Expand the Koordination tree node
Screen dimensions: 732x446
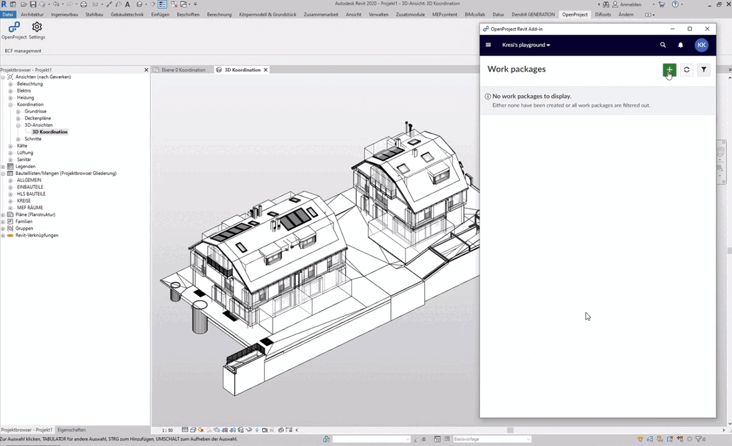(10, 104)
